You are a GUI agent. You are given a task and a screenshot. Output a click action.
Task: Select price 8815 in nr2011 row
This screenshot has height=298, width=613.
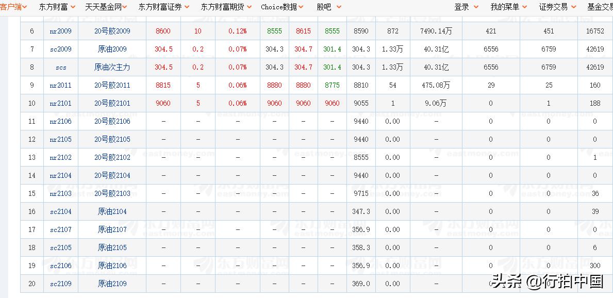(163, 85)
